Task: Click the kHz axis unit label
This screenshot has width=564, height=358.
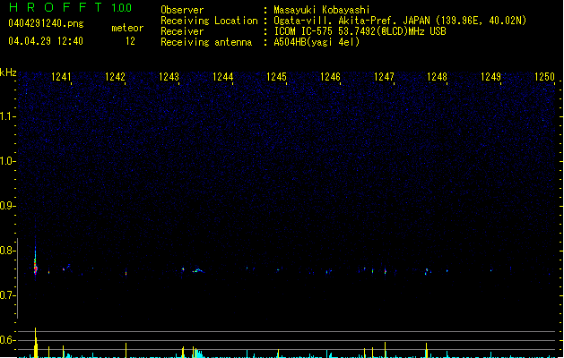Action: coord(8,72)
